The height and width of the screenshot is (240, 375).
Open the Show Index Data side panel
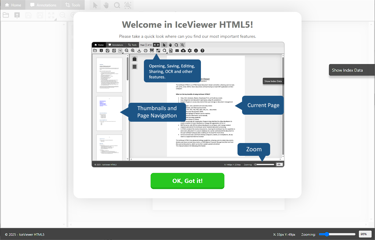tap(351, 70)
